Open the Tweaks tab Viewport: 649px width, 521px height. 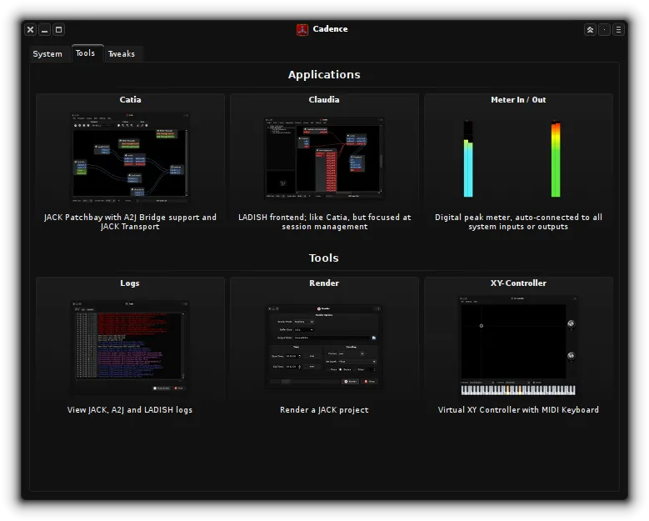pyautogui.click(x=122, y=54)
